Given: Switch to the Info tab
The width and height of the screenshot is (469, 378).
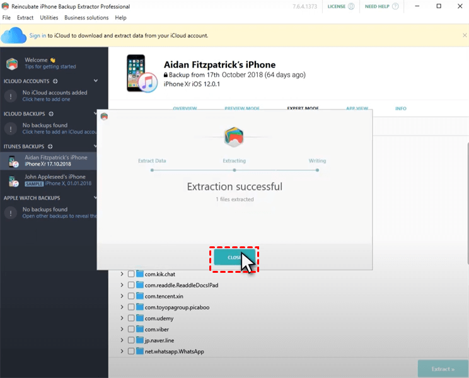Looking at the screenshot, I should point(401,108).
